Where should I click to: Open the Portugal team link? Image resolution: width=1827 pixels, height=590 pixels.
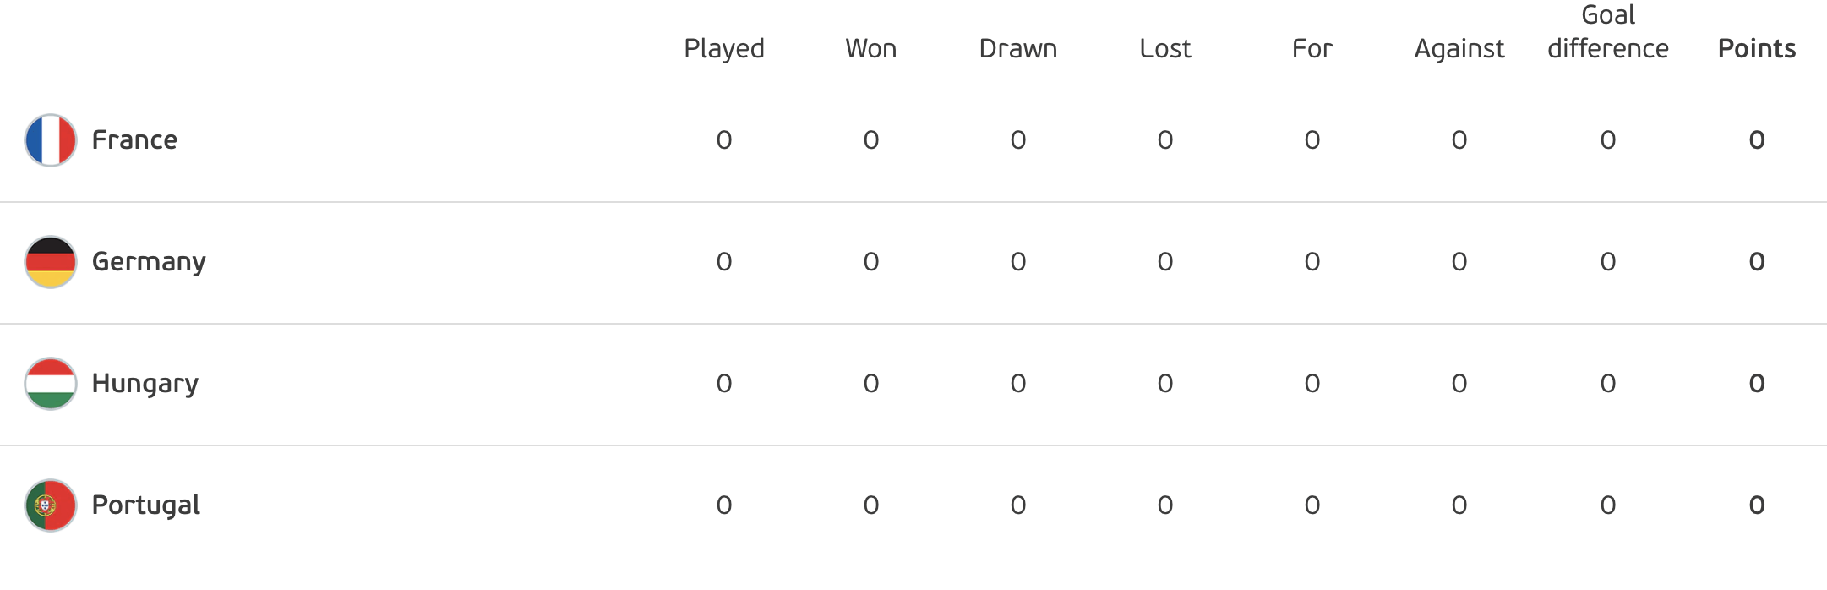point(146,505)
